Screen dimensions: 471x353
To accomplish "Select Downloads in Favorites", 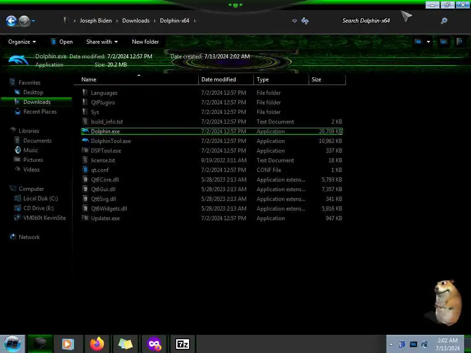I will pos(37,102).
